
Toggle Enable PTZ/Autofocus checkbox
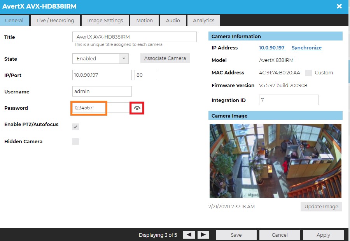pyautogui.click(x=76, y=127)
